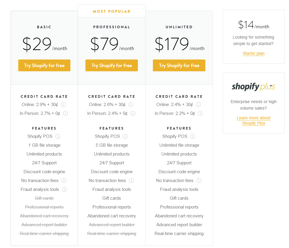This screenshot has height=248, width=289.
Task: Click No transaction fees info in Unlimited plan
Action: tap(199, 181)
